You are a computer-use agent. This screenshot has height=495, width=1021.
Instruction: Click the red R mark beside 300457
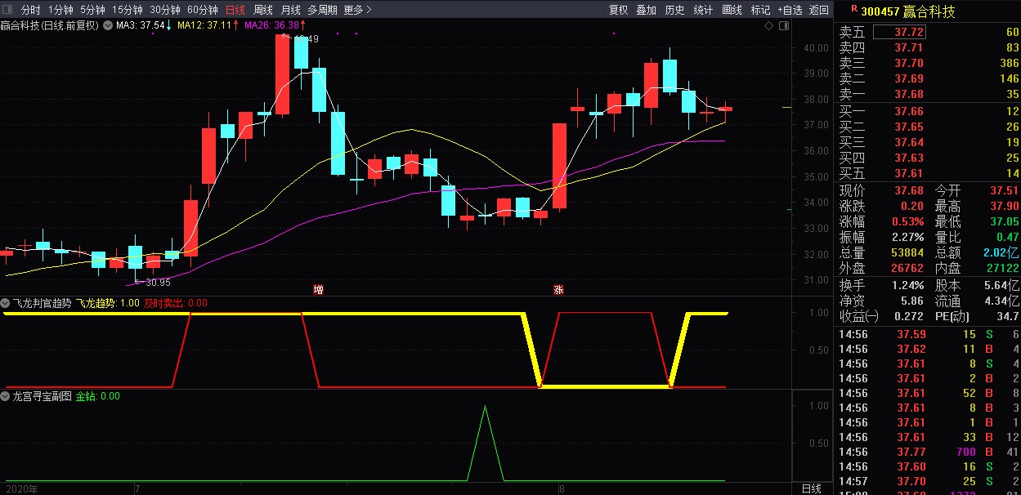(x=854, y=9)
